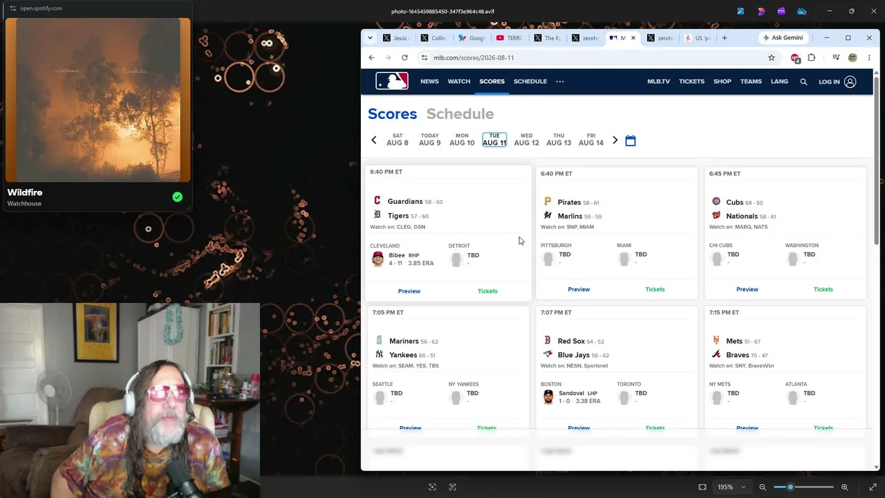Open the Bibee pitcher headshot
The width and height of the screenshot is (885, 498).
point(378,259)
